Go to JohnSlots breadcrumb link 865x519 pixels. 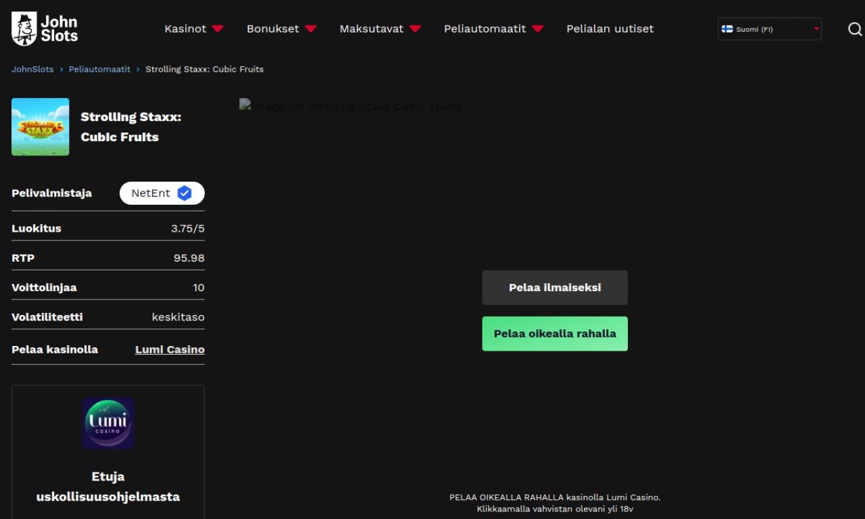pos(32,69)
